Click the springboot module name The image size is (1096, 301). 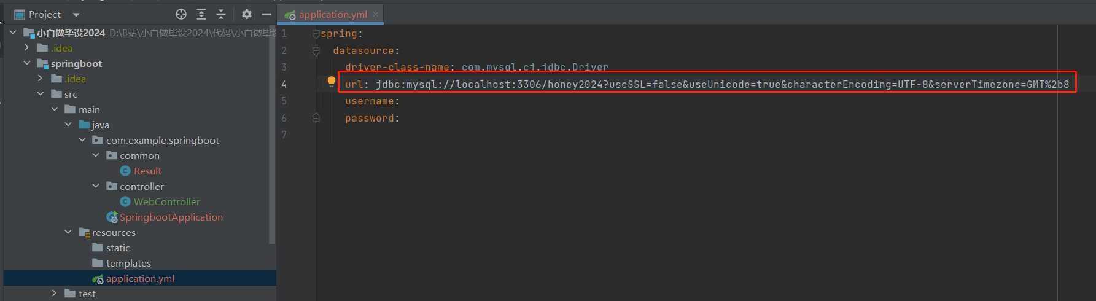pyautogui.click(x=76, y=63)
